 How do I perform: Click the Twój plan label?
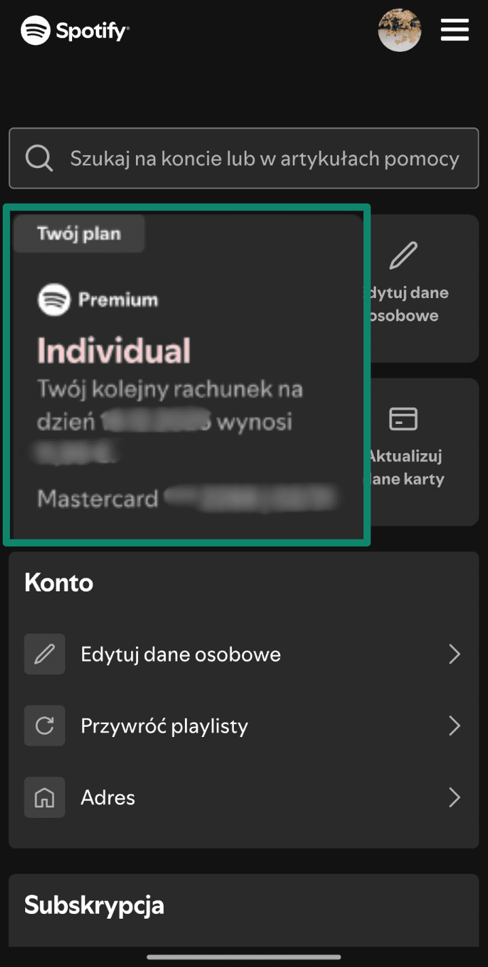79,233
